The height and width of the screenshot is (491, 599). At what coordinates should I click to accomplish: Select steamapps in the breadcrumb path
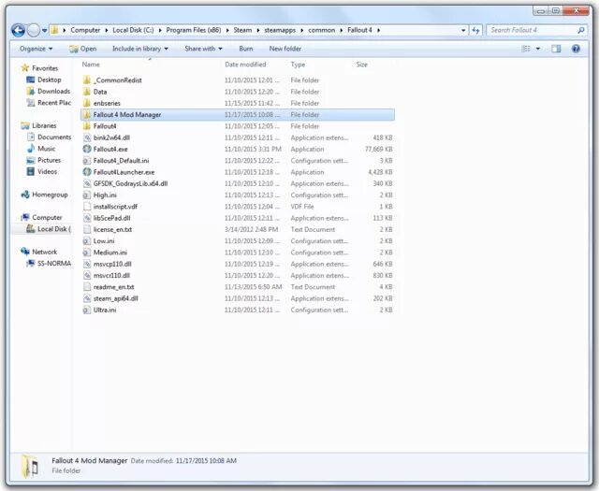click(280, 30)
